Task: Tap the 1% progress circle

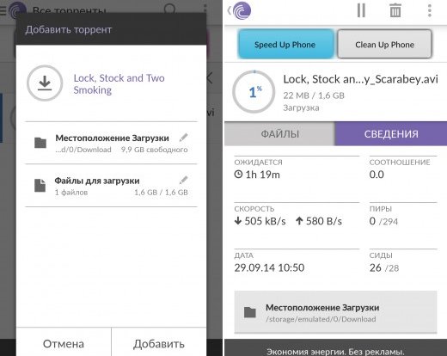Action: [254, 92]
